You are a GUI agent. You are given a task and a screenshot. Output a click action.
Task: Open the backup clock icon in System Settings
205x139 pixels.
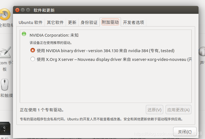pyautogui.click(x=5, y=14)
